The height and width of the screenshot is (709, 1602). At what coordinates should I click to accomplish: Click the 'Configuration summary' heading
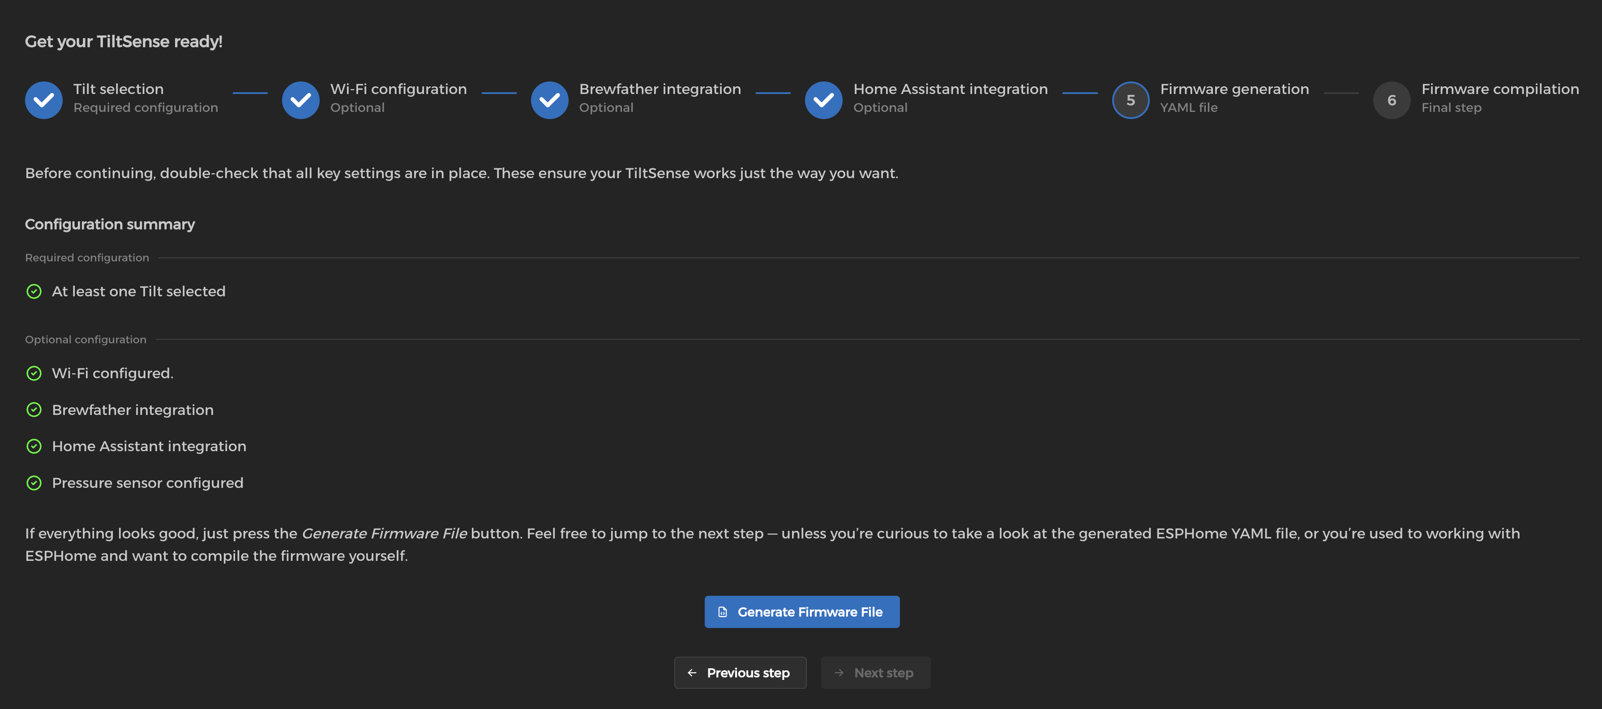[x=110, y=224]
